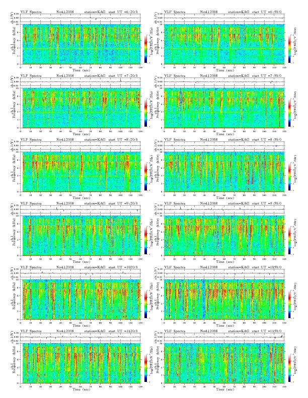Click 'Time (sec)' label under the 9:50:0 spectrogram
Image resolution: width=308 pixels, height=398 pixels.
coord(225,262)
